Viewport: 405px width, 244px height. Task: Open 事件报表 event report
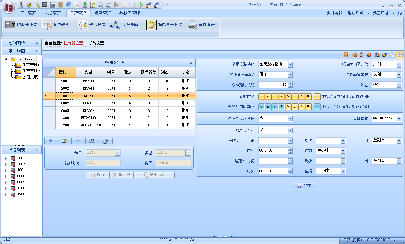(202, 25)
